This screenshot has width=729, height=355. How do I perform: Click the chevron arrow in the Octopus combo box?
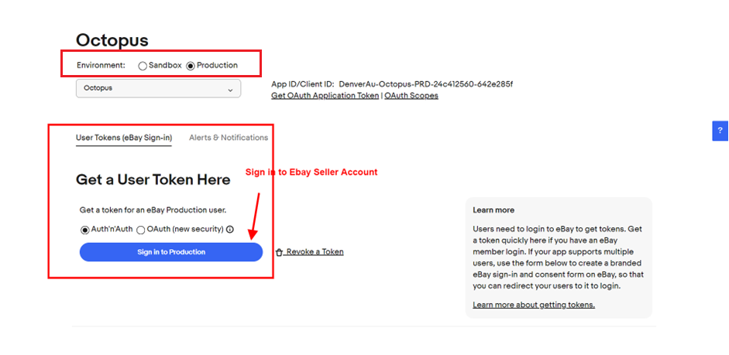pos(230,90)
